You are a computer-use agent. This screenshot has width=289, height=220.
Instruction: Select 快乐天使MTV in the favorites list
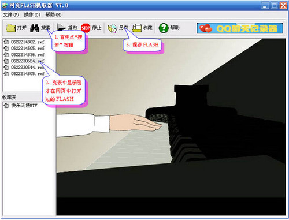click(x=21, y=105)
